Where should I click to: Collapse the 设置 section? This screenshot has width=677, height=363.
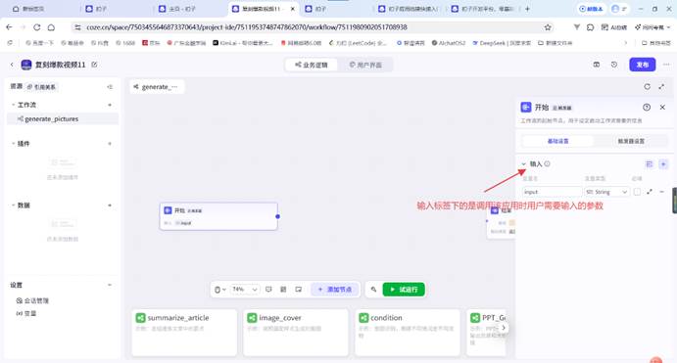110,285
